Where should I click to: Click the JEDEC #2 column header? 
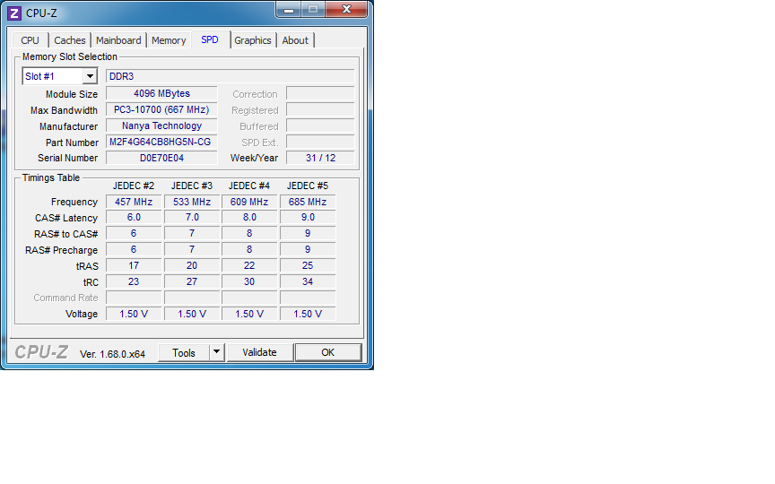point(134,186)
